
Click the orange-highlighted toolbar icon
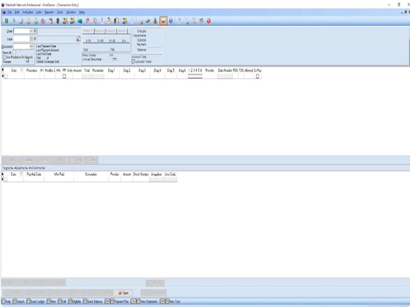coord(163,21)
